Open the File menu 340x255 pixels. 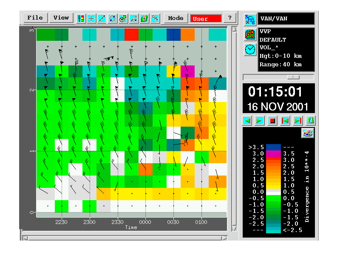pyautogui.click(x=35, y=18)
